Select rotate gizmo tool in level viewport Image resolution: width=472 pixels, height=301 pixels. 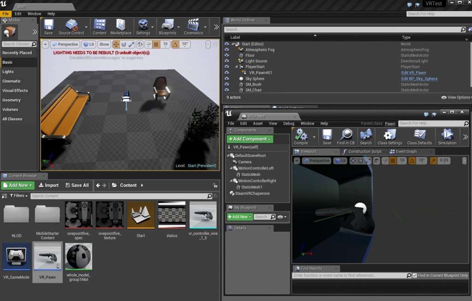click(124, 44)
